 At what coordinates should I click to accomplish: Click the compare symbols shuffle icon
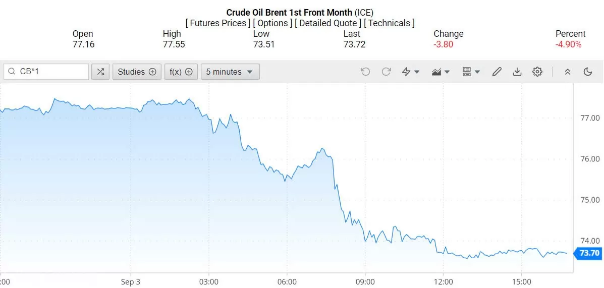tap(100, 72)
